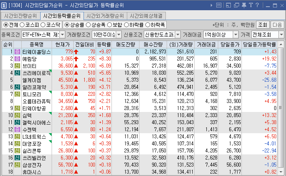This screenshot has height=176, width=286.
Task: Click the window number 1 icon
Action: tap(4, 5)
